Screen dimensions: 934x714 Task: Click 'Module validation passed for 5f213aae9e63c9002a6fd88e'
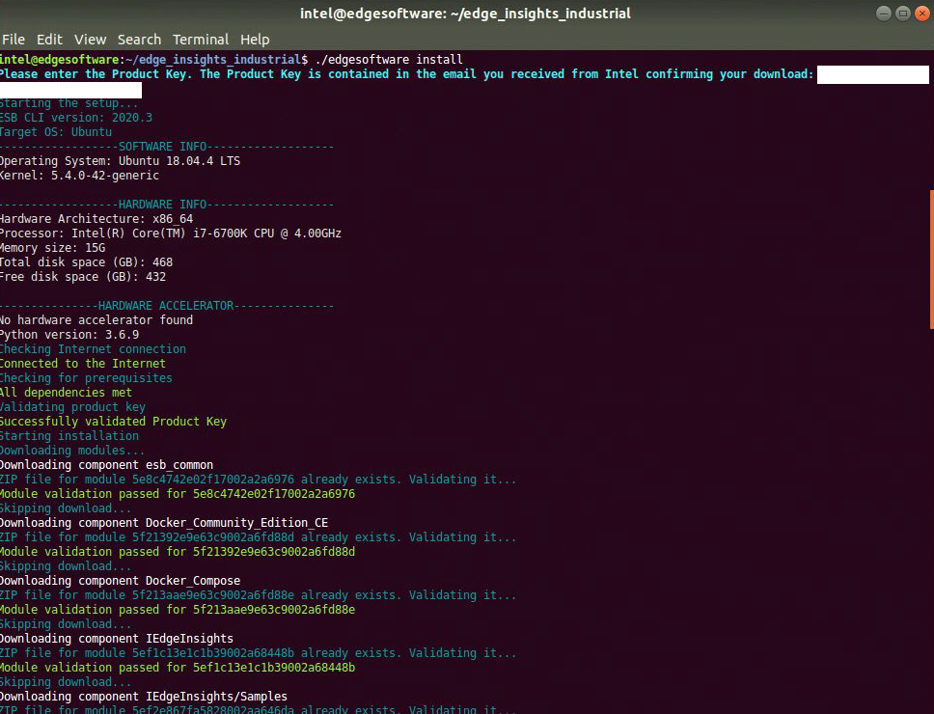tap(178, 609)
